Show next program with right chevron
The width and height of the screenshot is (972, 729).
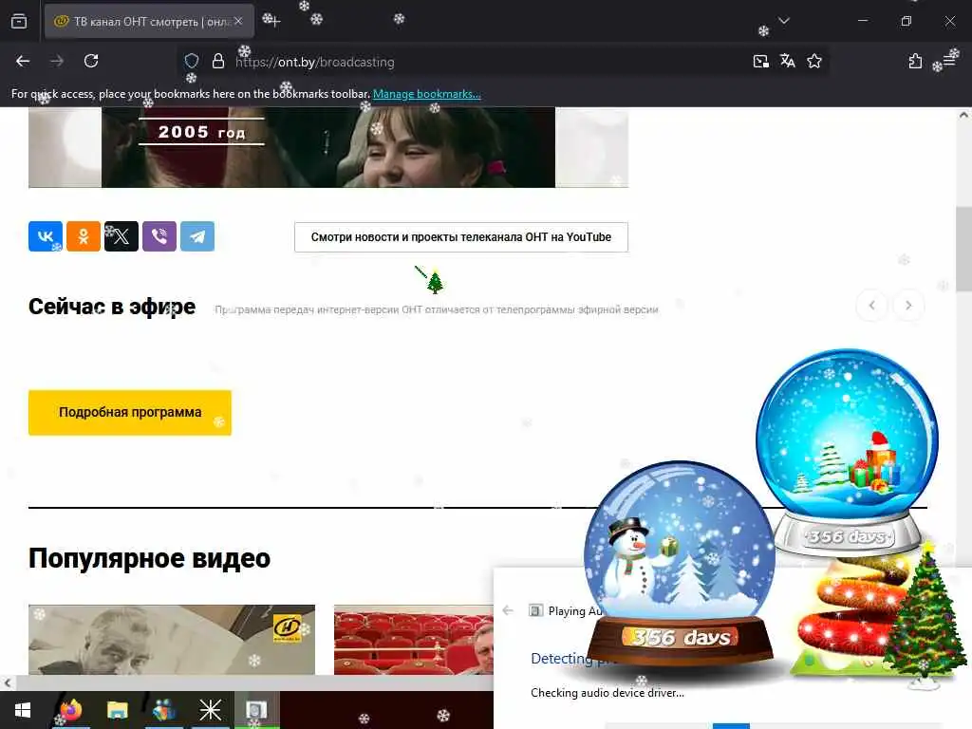pyautogui.click(x=908, y=305)
